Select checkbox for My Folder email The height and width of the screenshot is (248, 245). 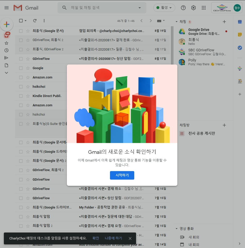coord(21,207)
